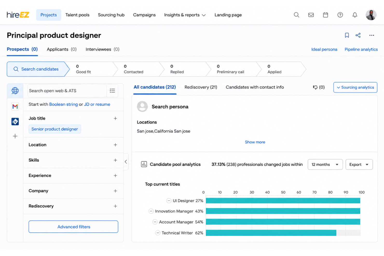Remove UI Designer title with minus icon
The image size is (384, 256).
[x=169, y=200]
